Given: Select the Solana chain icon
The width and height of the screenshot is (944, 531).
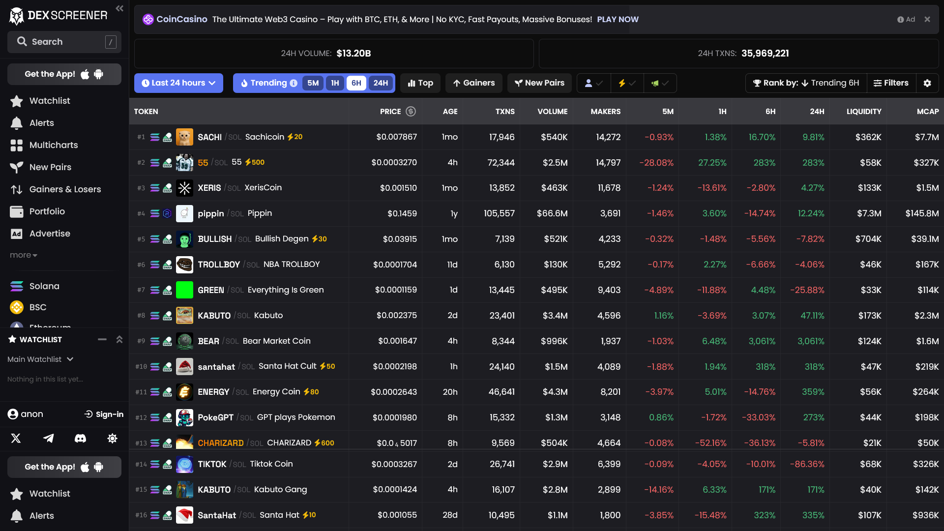Looking at the screenshot, I should [17, 286].
